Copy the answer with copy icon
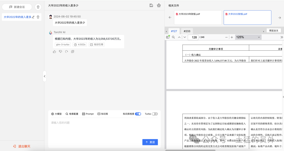The image size is (284, 151). pyautogui.click(x=73, y=52)
